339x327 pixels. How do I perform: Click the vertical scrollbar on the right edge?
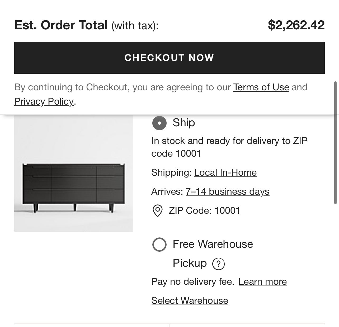(335, 143)
